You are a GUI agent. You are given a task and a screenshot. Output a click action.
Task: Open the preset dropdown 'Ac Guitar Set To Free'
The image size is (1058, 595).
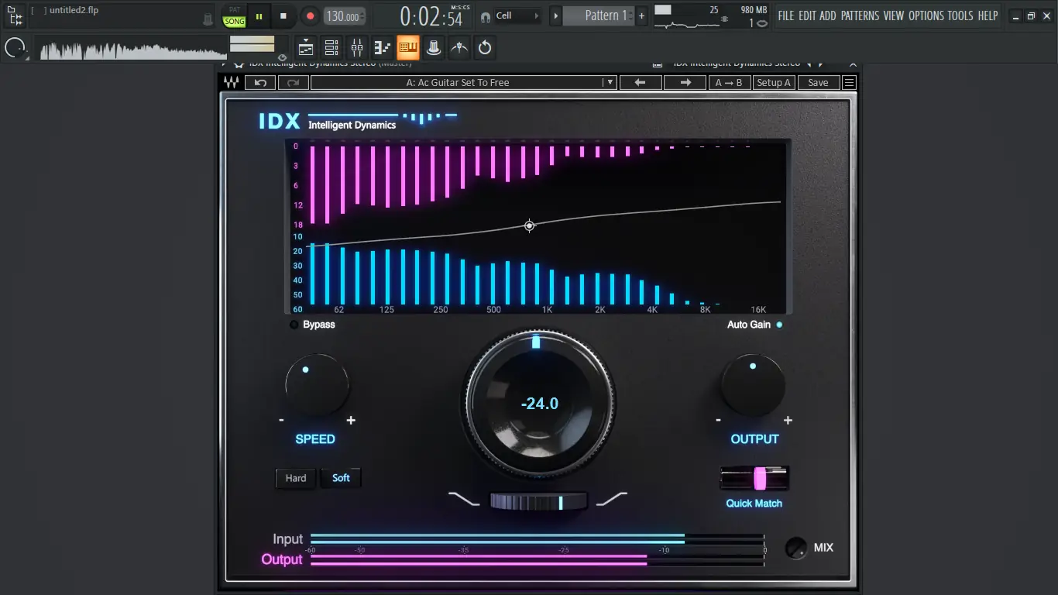463,83
